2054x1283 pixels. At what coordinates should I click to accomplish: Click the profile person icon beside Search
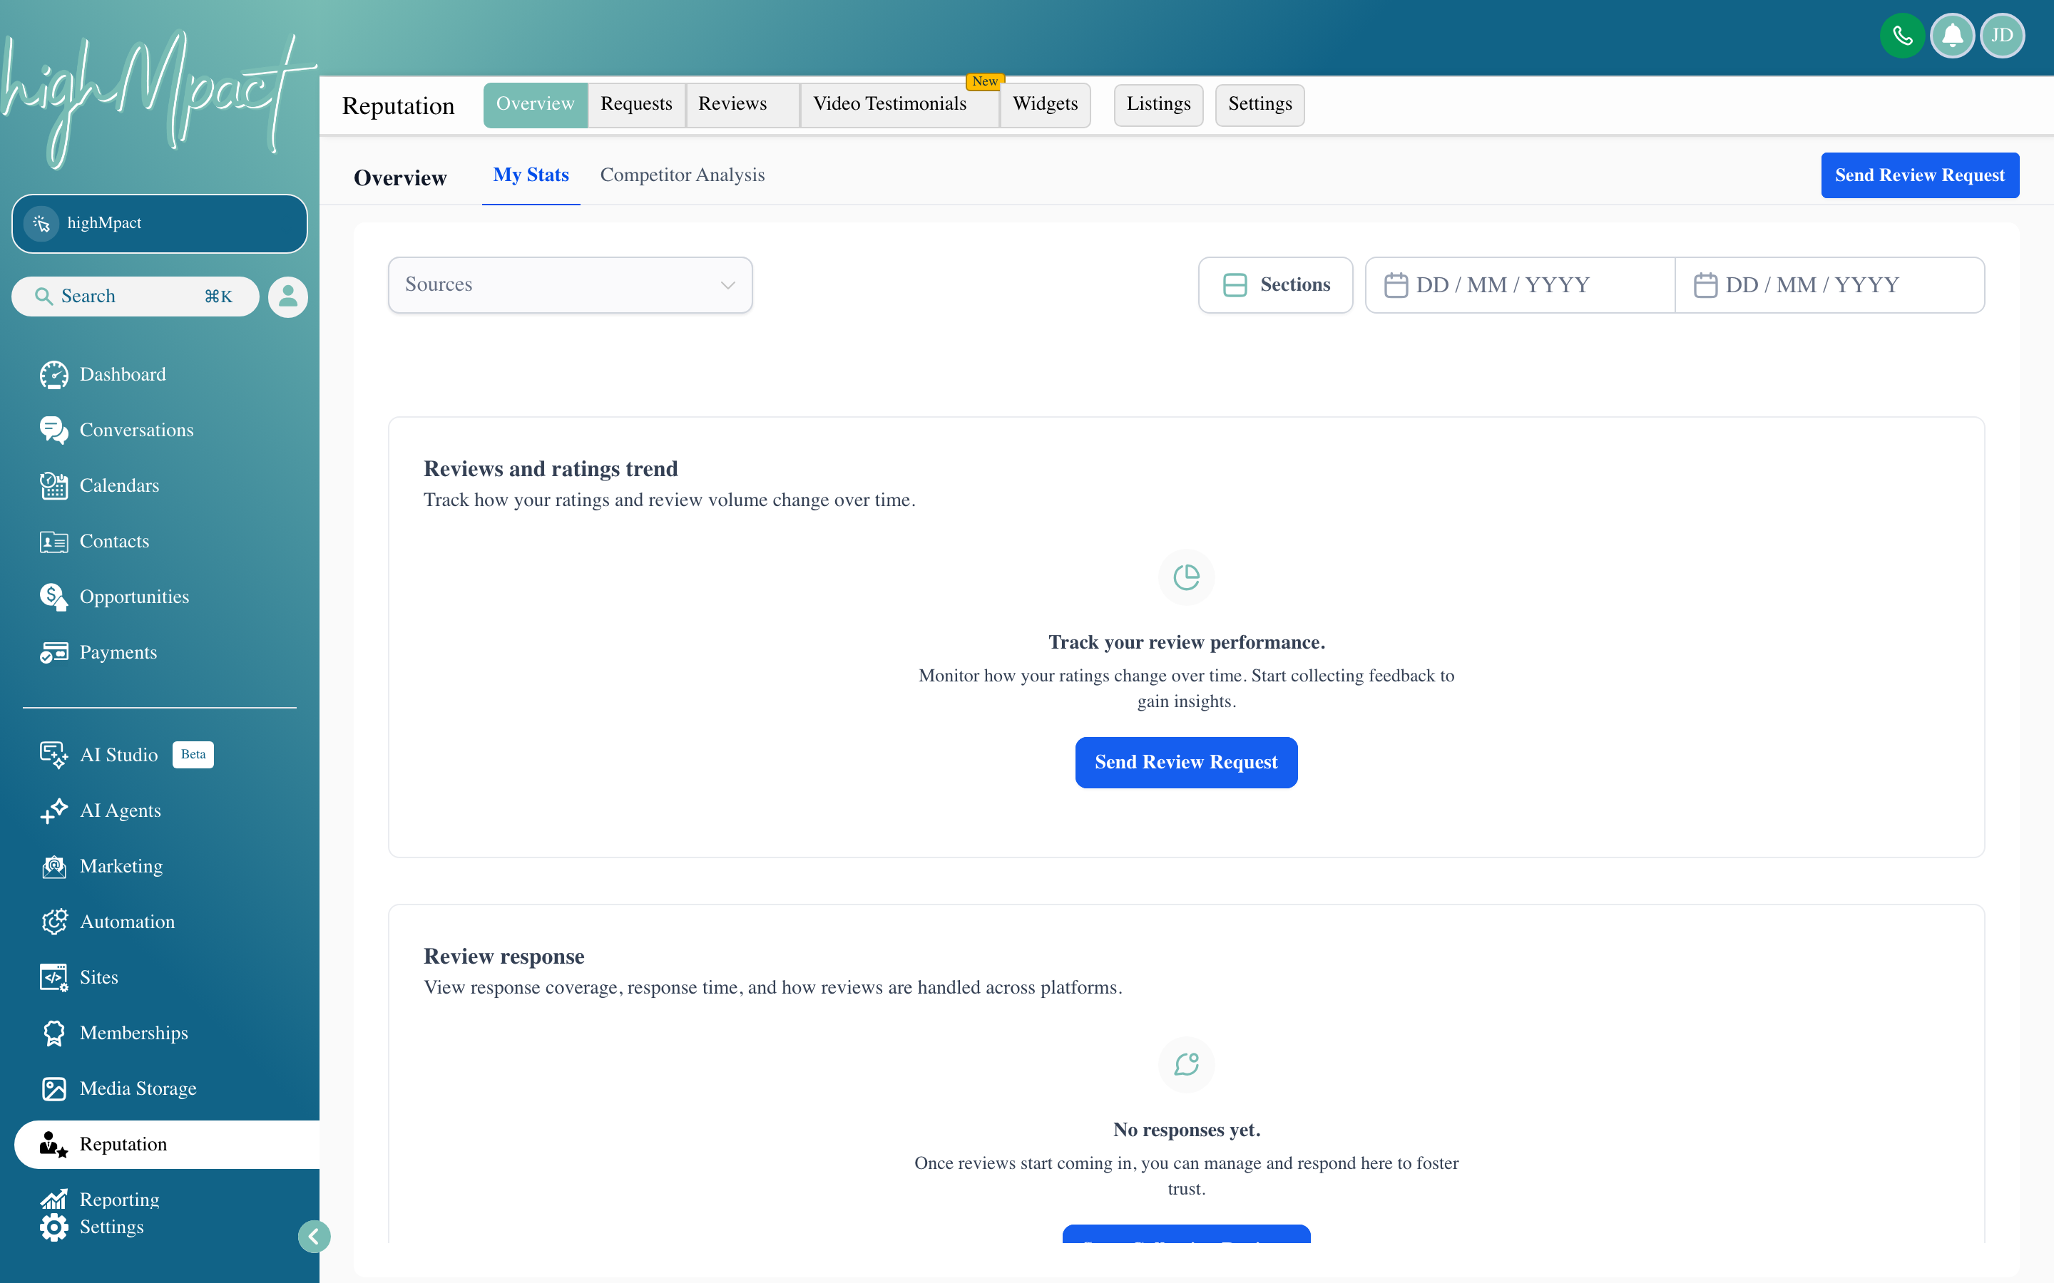pyautogui.click(x=287, y=296)
